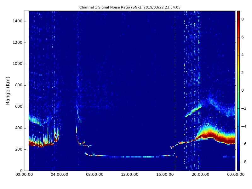Select the 1400 range tick label

(x=18, y=21)
